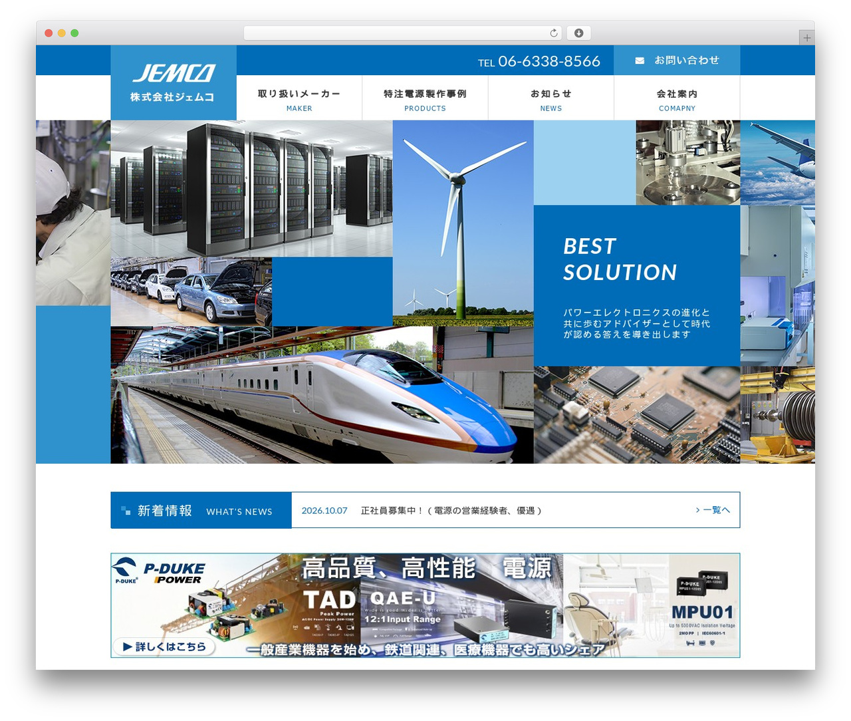851x721 pixels.
Task: Open the お知らせ NEWS menu
Action: 551,98
